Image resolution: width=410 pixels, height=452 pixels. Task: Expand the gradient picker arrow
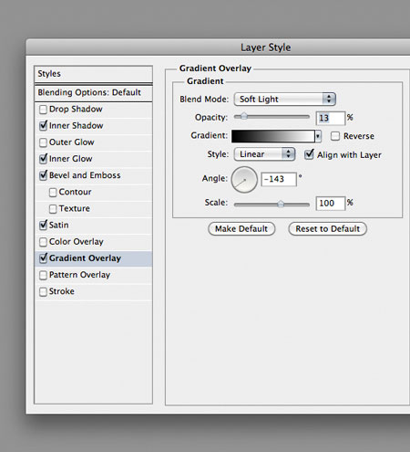pos(318,136)
